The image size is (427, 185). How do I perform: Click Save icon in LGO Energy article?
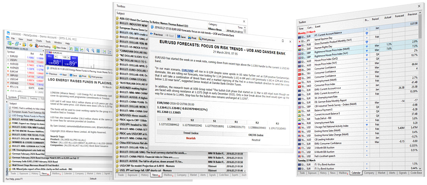pos(73,75)
